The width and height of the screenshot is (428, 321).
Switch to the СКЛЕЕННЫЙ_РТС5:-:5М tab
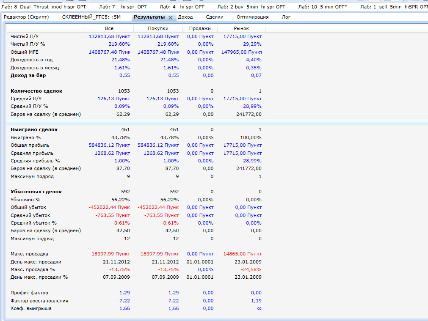(x=91, y=17)
